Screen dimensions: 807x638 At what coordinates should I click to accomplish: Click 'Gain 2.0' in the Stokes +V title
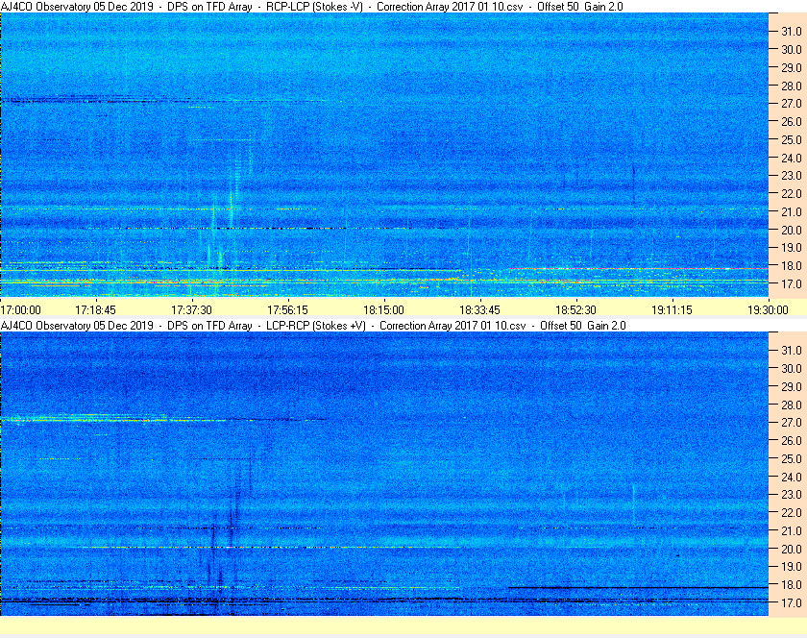point(606,326)
